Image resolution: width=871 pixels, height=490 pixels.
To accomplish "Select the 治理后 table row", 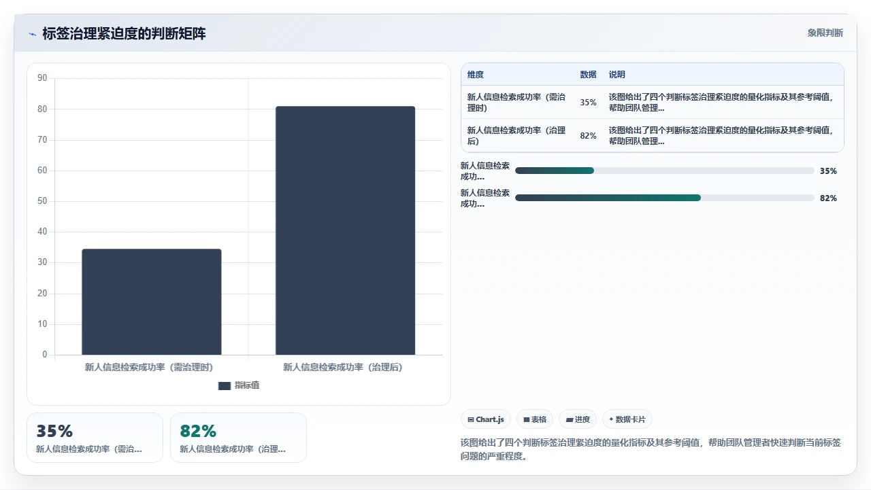I will [x=653, y=135].
